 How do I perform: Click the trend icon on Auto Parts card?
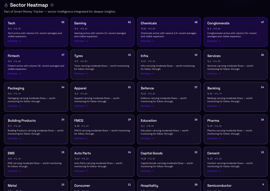point(82,159)
